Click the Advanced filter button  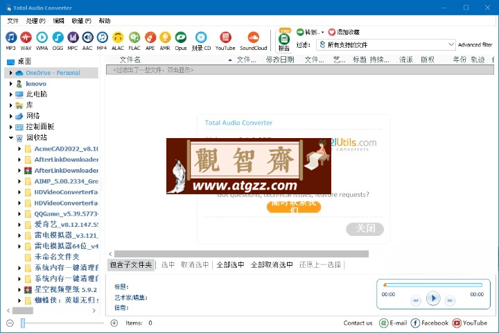(x=475, y=44)
